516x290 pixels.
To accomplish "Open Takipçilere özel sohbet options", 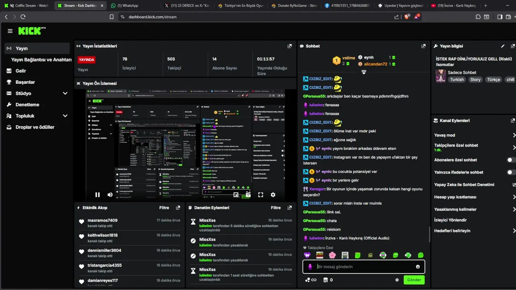I will coord(474,147).
